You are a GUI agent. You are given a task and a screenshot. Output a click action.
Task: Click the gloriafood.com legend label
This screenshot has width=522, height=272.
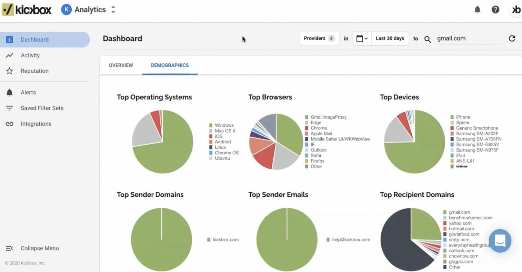pos(464,234)
